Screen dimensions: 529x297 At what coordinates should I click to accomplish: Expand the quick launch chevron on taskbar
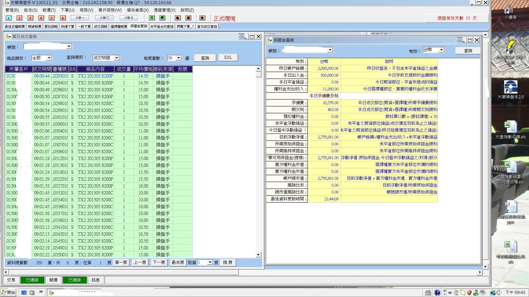point(41,292)
